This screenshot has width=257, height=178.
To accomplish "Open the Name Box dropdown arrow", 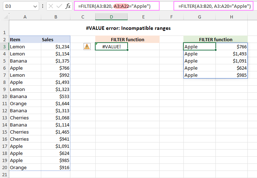I will (34, 6).
